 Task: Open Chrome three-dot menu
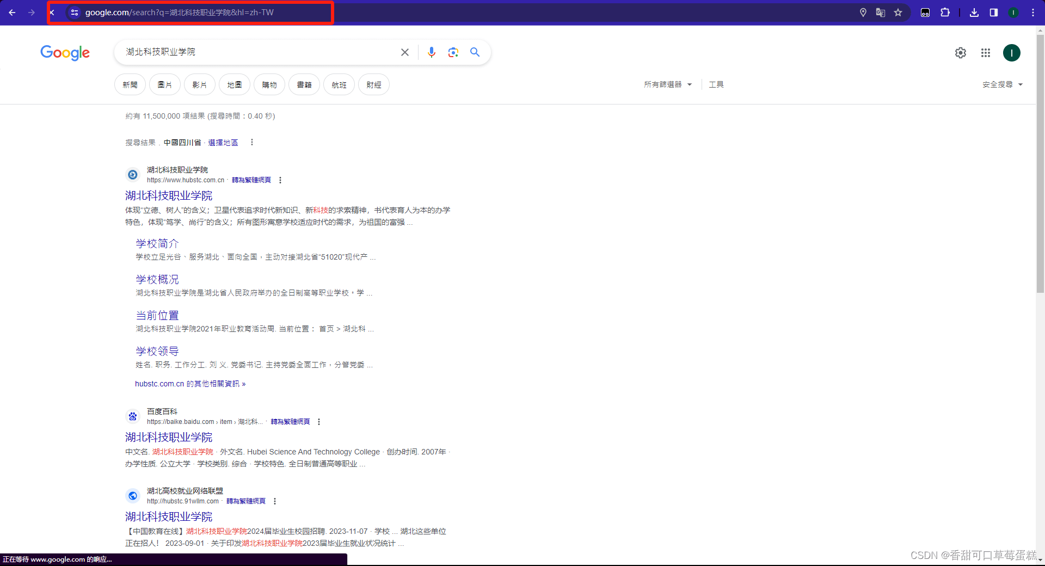click(x=1033, y=13)
